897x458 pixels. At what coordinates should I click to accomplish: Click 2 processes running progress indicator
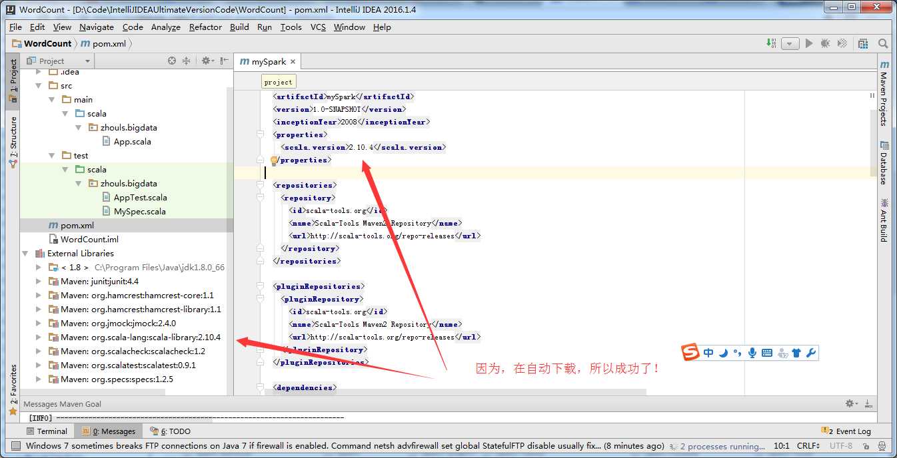tap(718, 446)
